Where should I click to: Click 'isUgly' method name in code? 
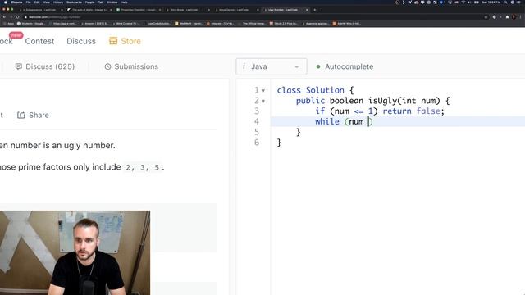click(383, 101)
